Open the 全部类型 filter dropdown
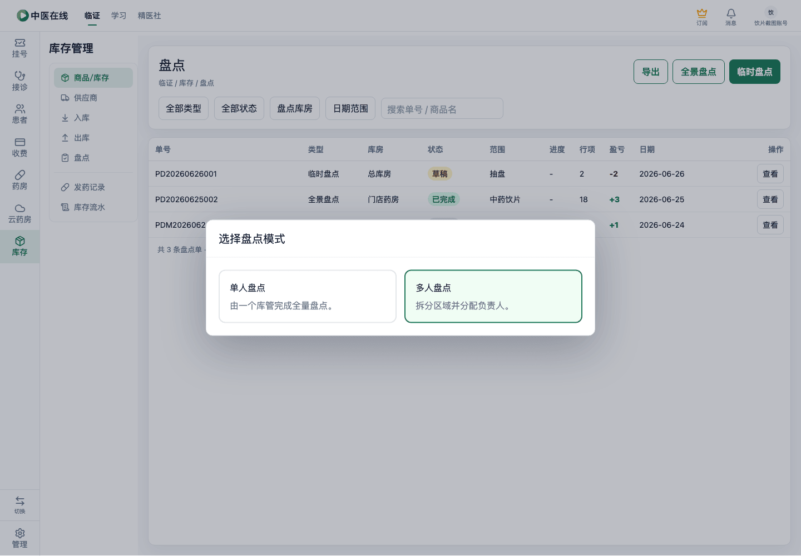 (184, 108)
